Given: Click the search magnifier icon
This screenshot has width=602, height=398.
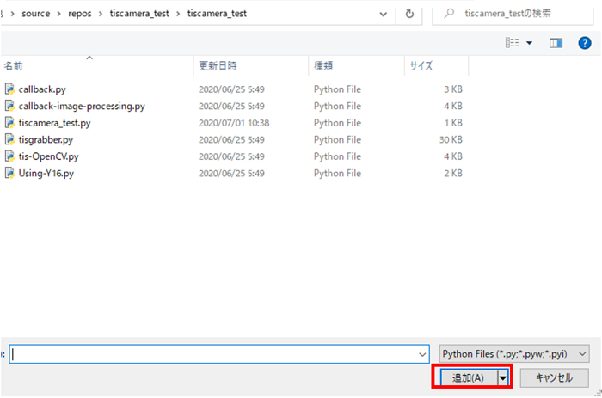Looking at the screenshot, I should point(449,14).
